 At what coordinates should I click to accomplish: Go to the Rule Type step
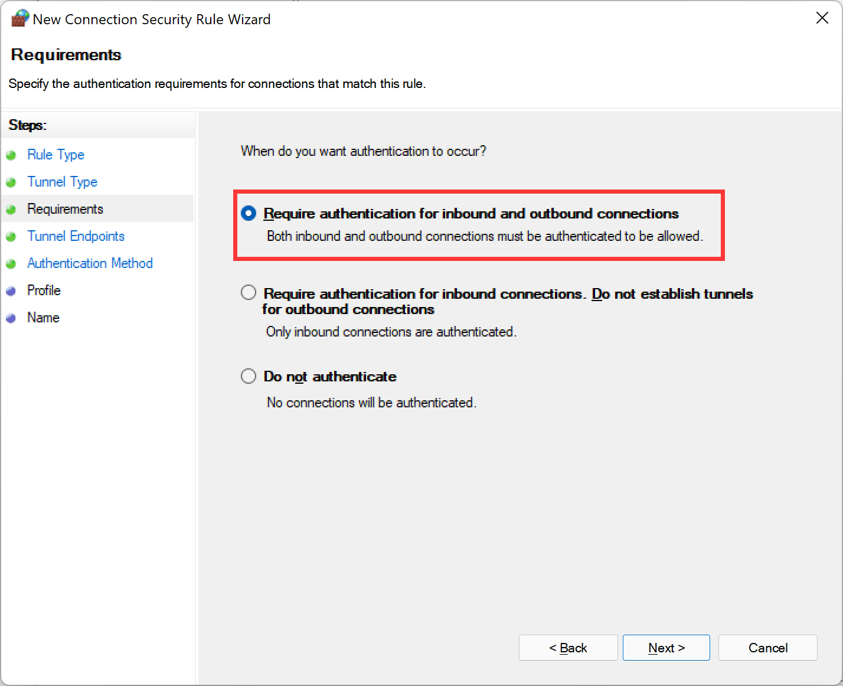(55, 155)
